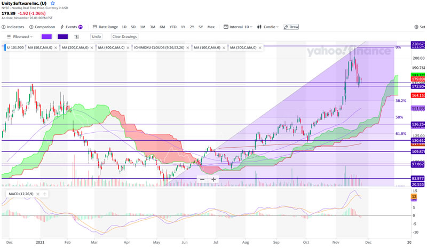Remove the MA (100,C,MA,0) indicator

pos(224,47)
